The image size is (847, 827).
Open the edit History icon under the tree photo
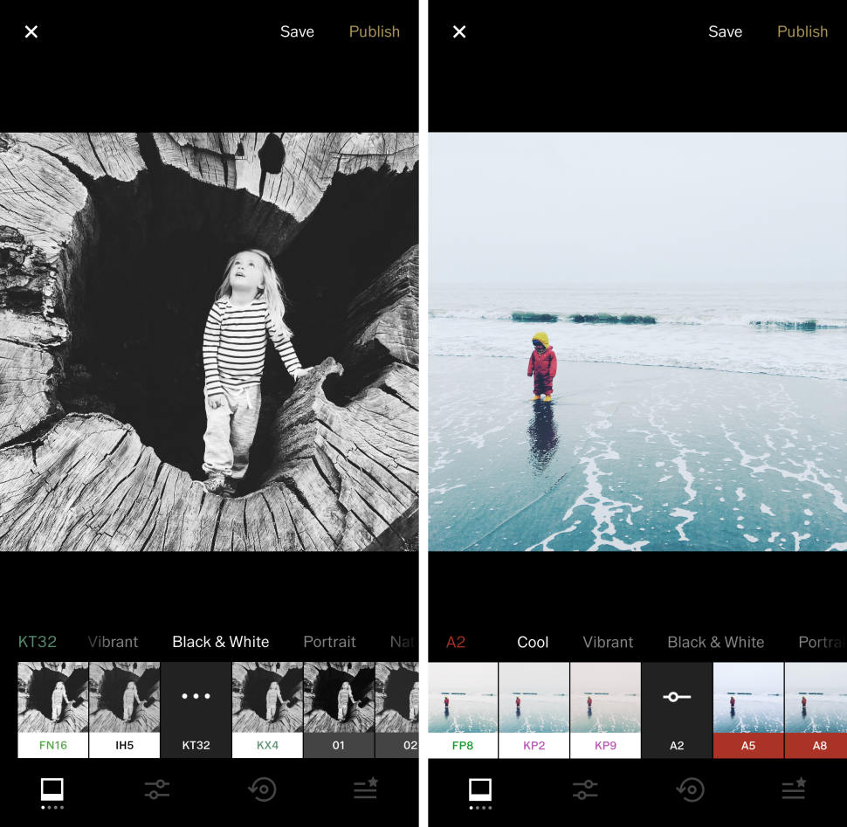261,789
